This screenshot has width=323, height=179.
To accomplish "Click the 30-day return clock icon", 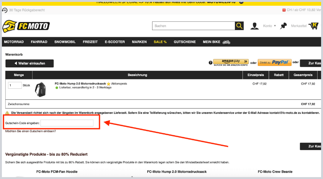I will pyautogui.click(x=5, y=10).
